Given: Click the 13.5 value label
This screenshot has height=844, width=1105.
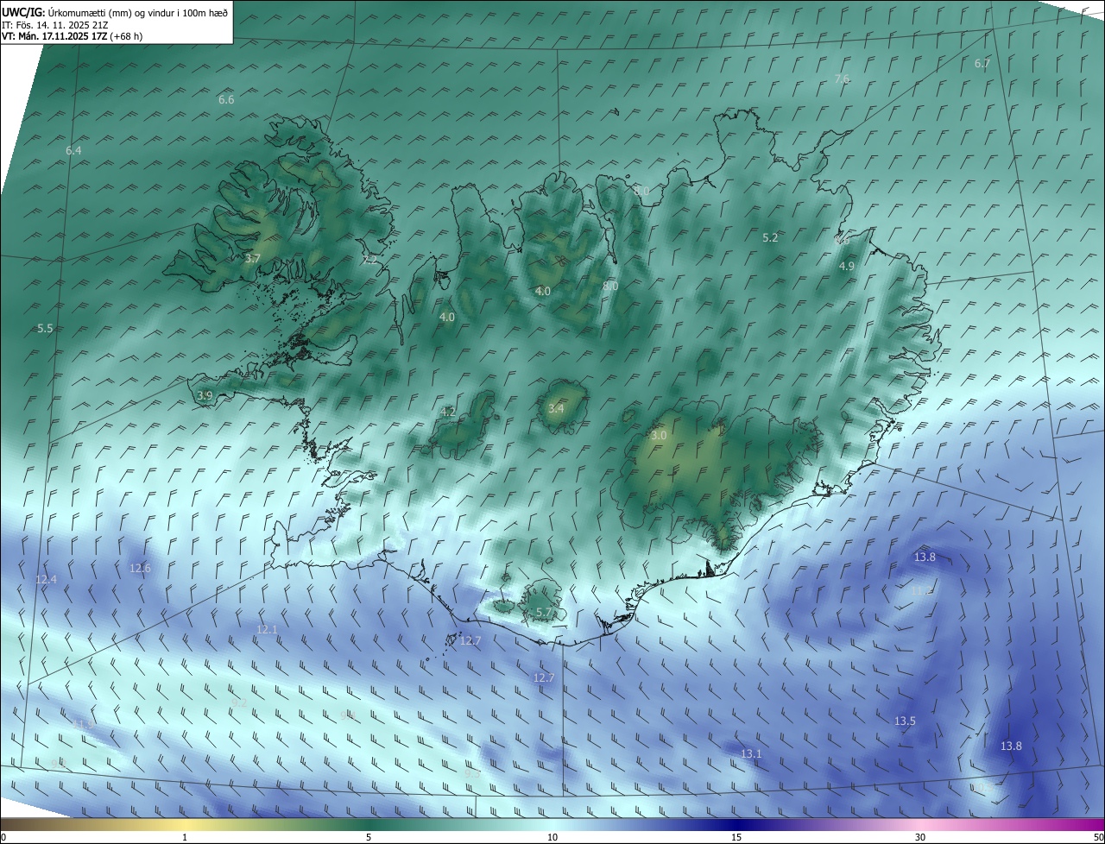Looking at the screenshot, I should pyautogui.click(x=905, y=721).
